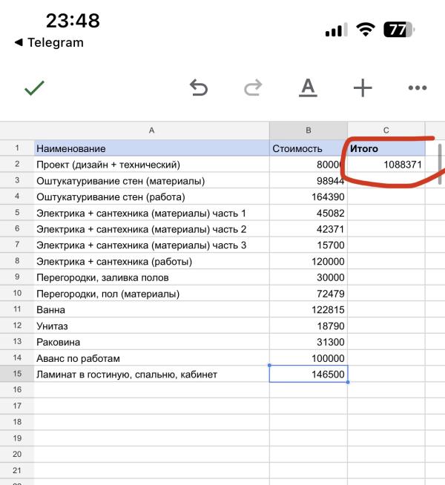The height and width of the screenshot is (485, 445).
Task: Select cell with value 146500
Action: click(x=308, y=375)
